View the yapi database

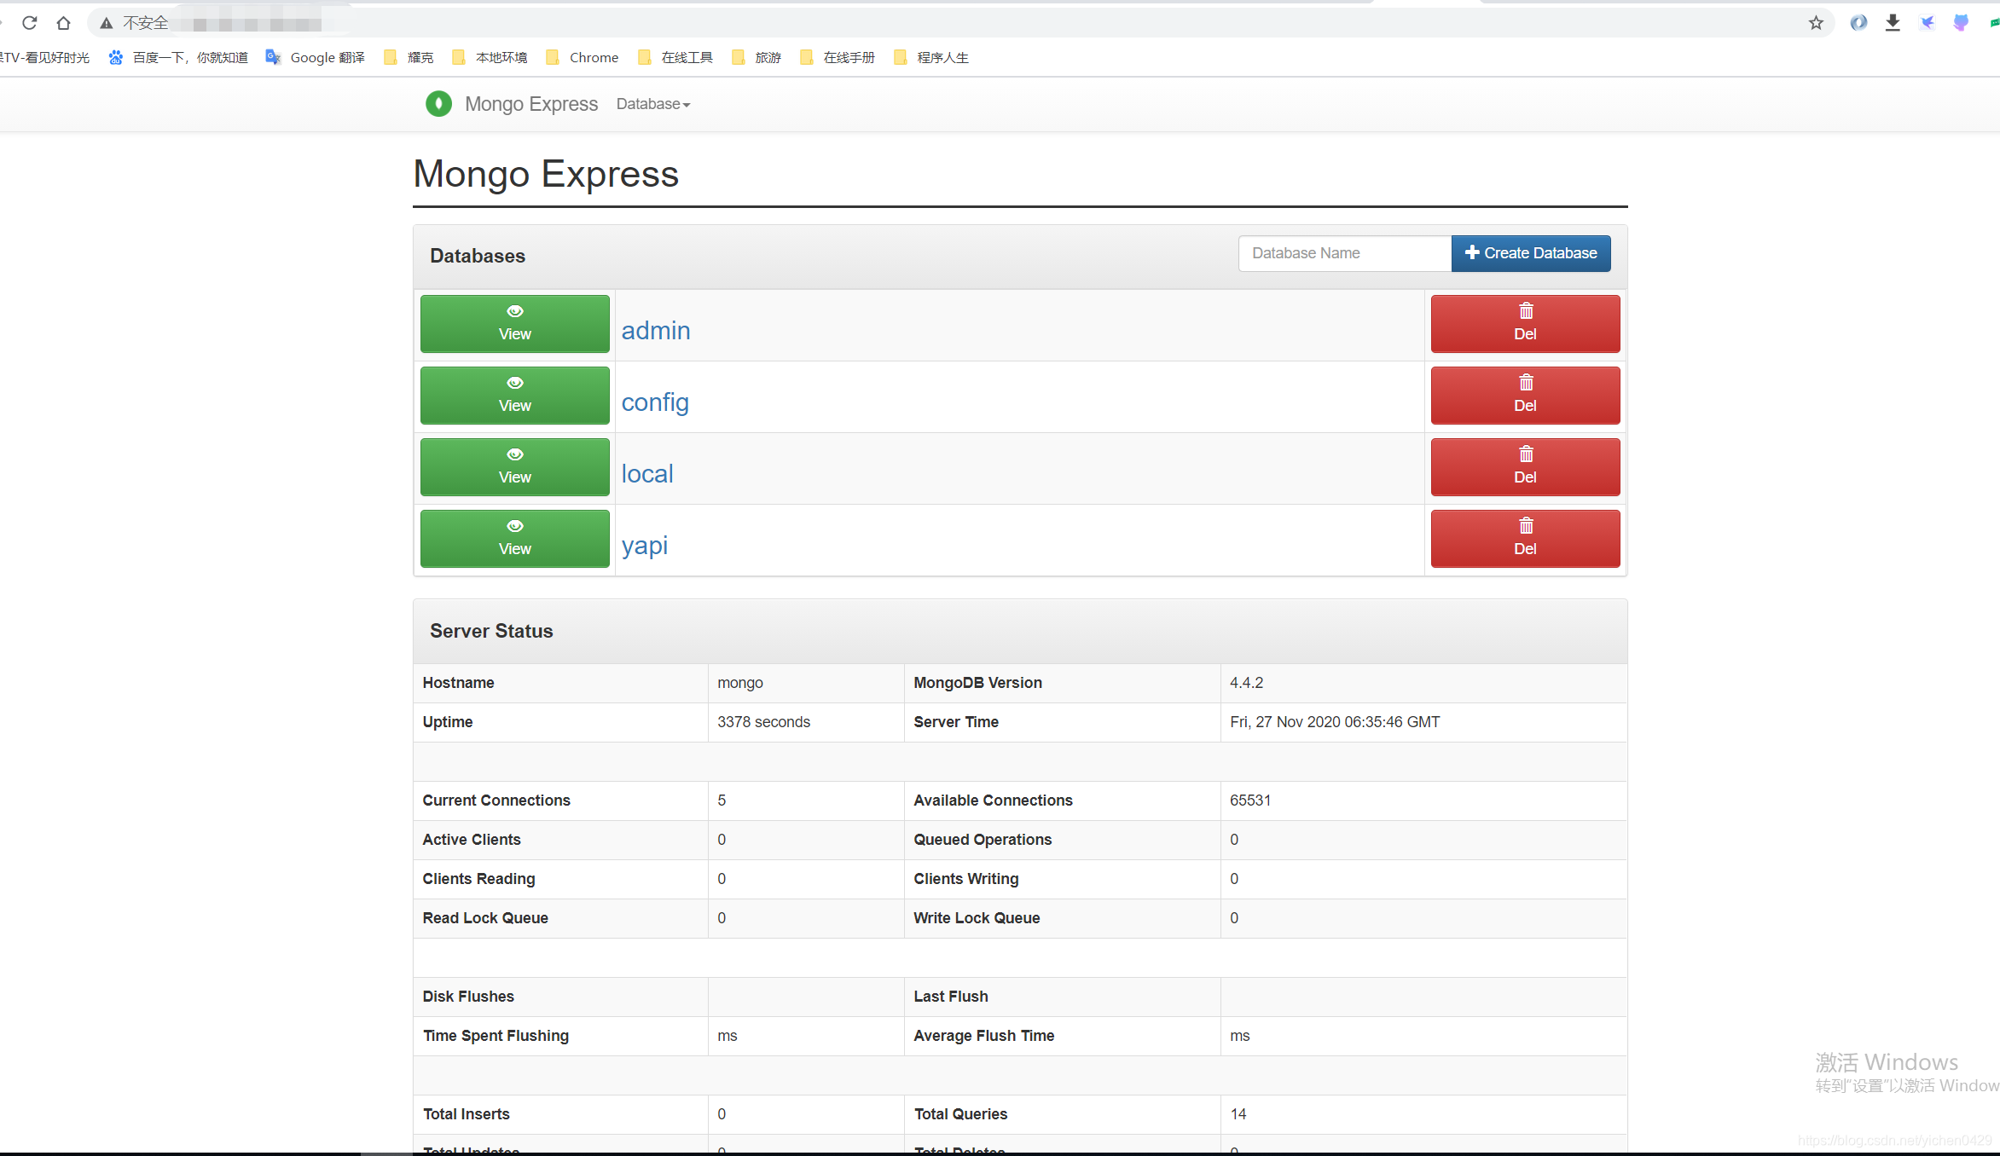click(515, 539)
